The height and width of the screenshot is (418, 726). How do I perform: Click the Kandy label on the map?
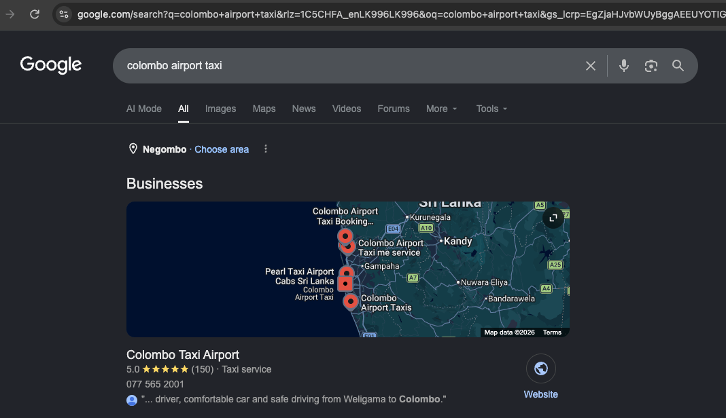click(x=457, y=241)
